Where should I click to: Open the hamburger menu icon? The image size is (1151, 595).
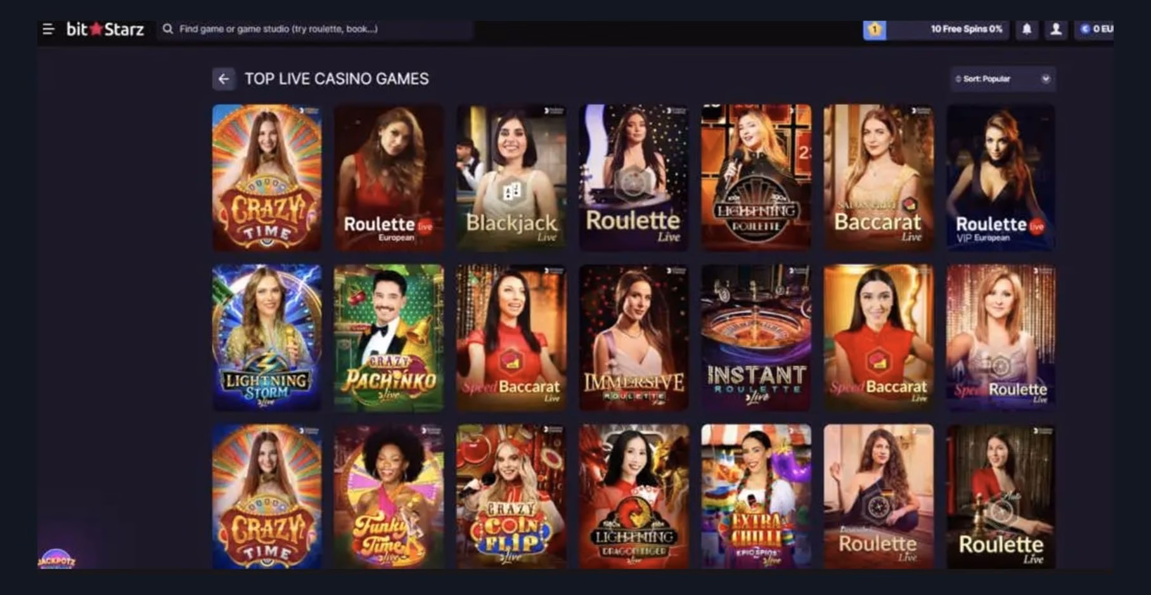pyautogui.click(x=48, y=29)
